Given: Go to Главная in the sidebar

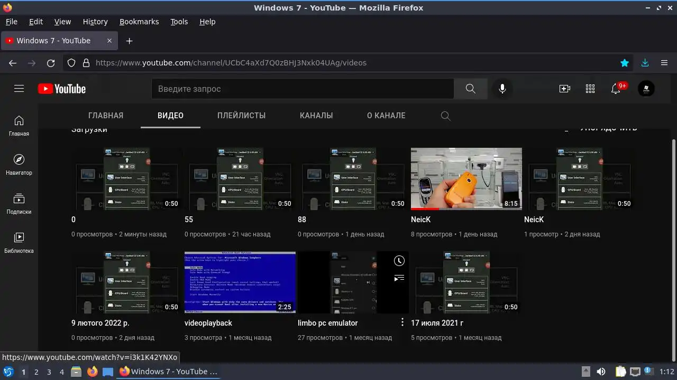Looking at the screenshot, I should (x=19, y=126).
